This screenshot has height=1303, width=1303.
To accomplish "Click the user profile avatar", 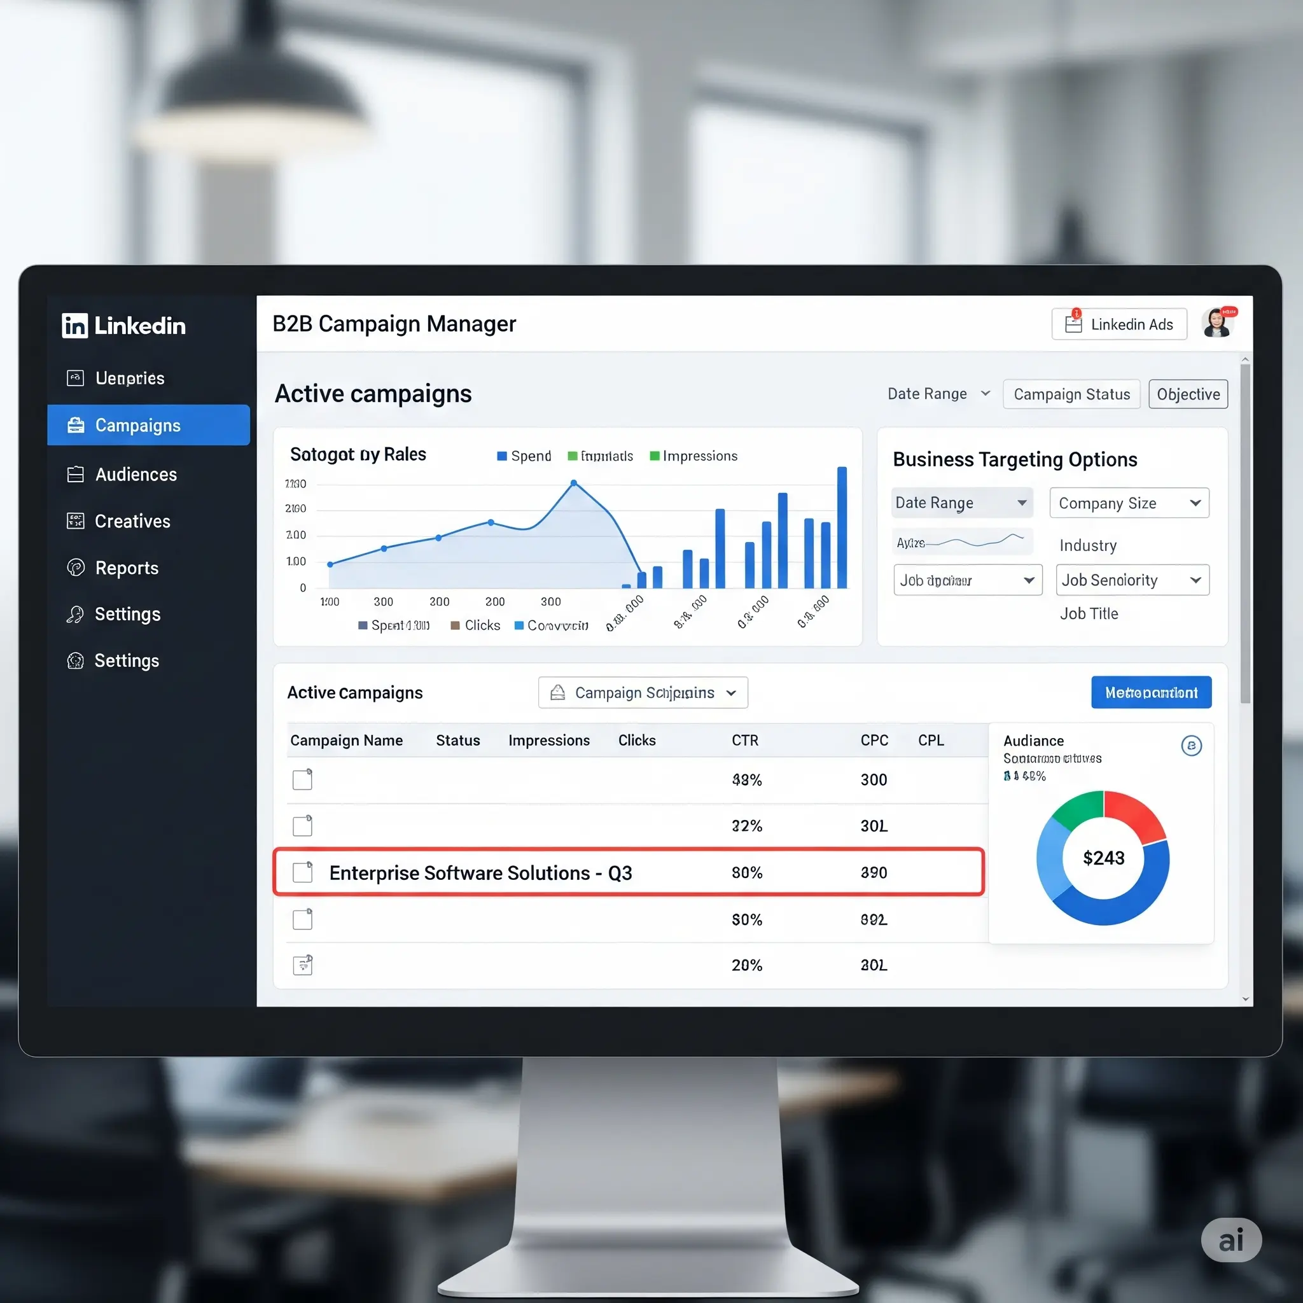I will [1217, 323].
